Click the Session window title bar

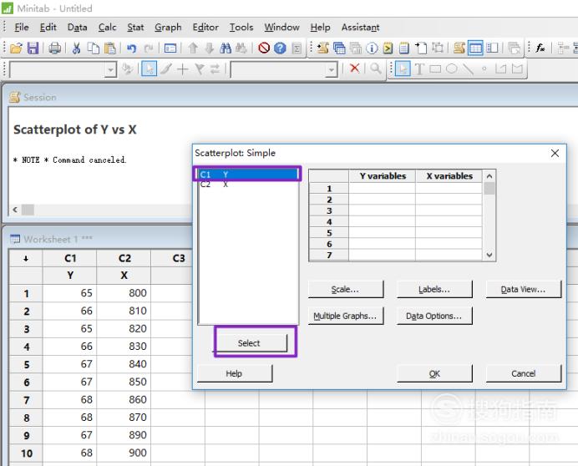pos(292,98)
